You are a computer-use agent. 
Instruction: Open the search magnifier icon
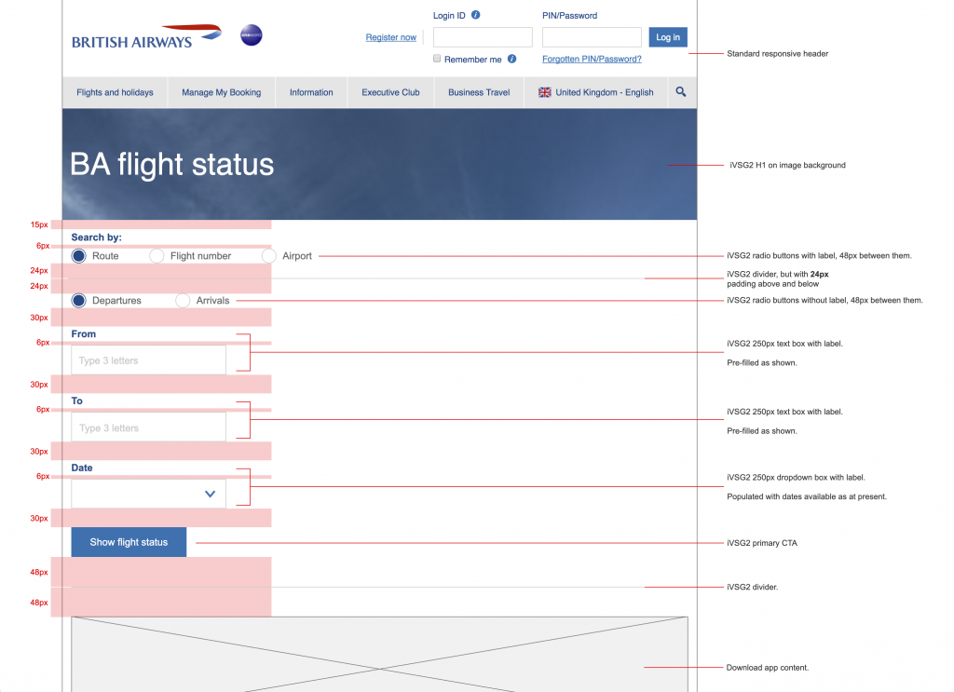tap(681, 92)
